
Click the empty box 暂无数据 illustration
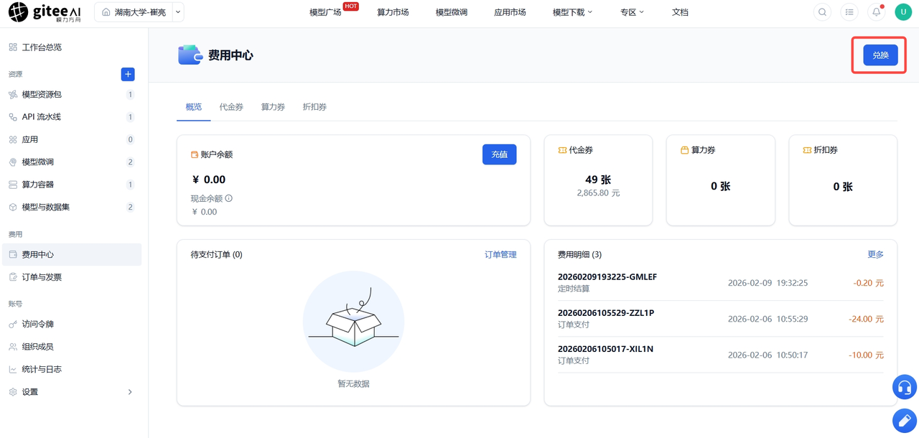353,322
